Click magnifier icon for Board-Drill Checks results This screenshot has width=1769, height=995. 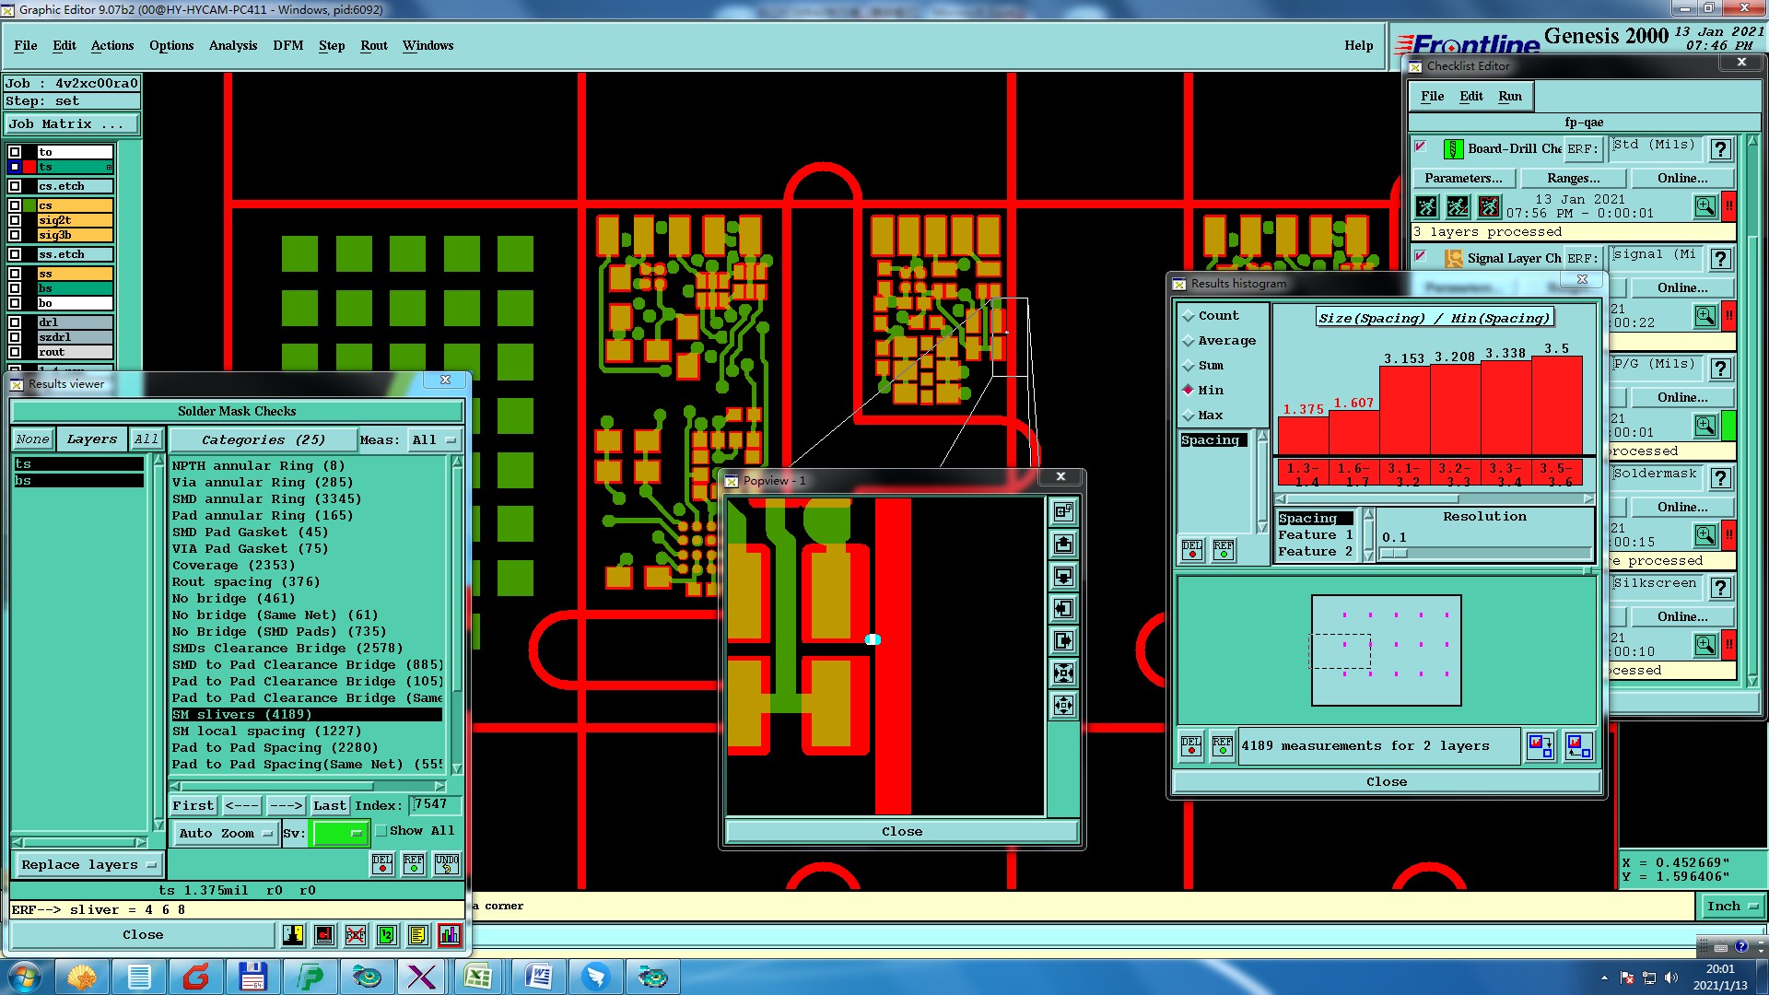point(1705,206)
